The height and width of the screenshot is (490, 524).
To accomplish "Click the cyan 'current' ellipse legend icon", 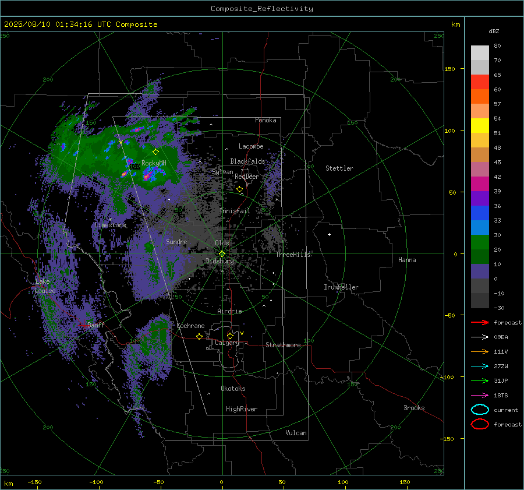I will click(x=480, y=410).
